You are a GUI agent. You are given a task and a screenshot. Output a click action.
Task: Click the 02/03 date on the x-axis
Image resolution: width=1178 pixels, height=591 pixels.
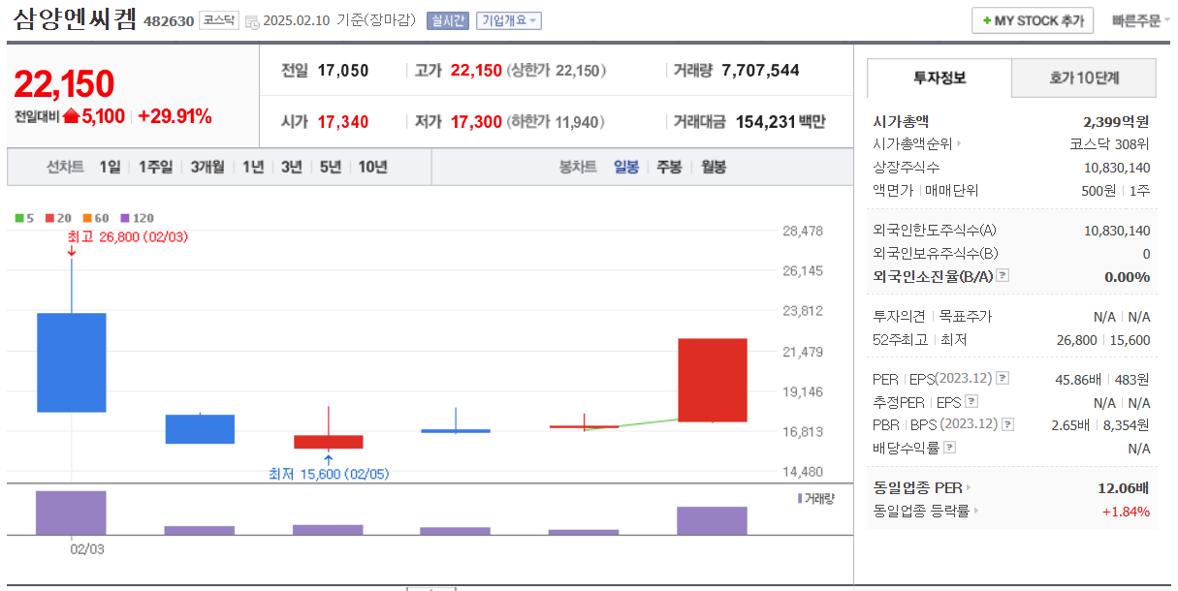coord(87,549)
